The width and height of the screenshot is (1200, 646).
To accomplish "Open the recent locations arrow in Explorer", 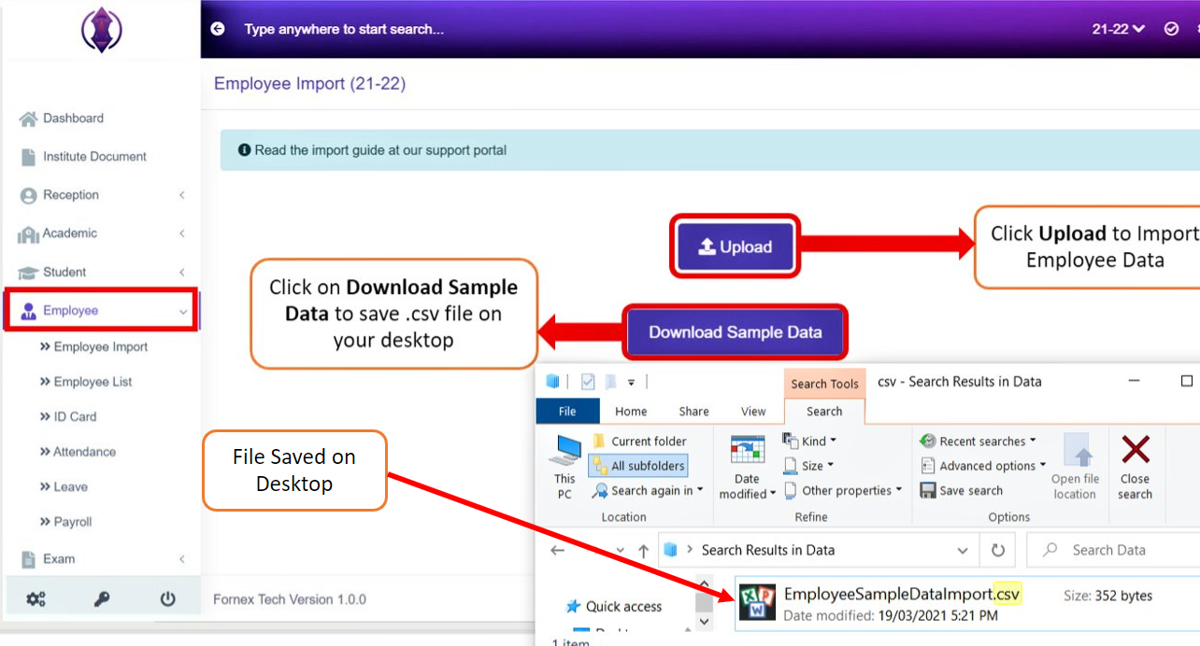I will [x=621, y=551].
